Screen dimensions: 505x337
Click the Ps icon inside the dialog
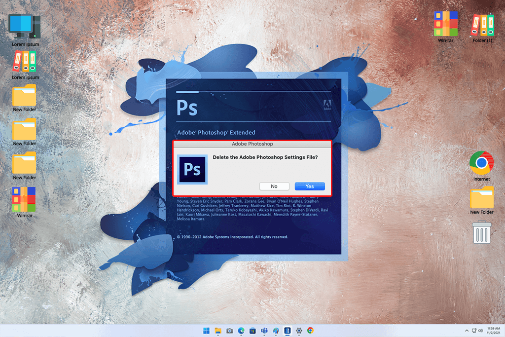coord(192,169)
